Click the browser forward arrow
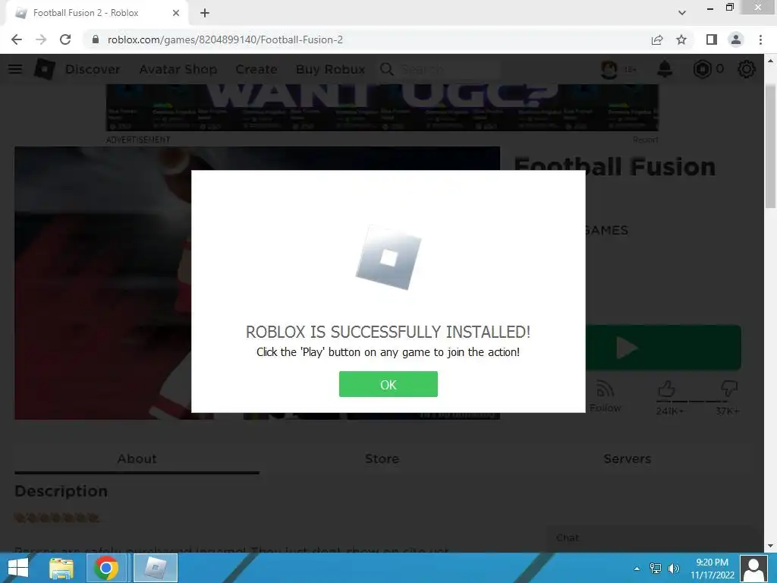 (41, 39)
